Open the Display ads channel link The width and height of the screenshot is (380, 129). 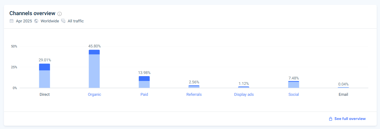pyautogui.click(x=244, y=94)
